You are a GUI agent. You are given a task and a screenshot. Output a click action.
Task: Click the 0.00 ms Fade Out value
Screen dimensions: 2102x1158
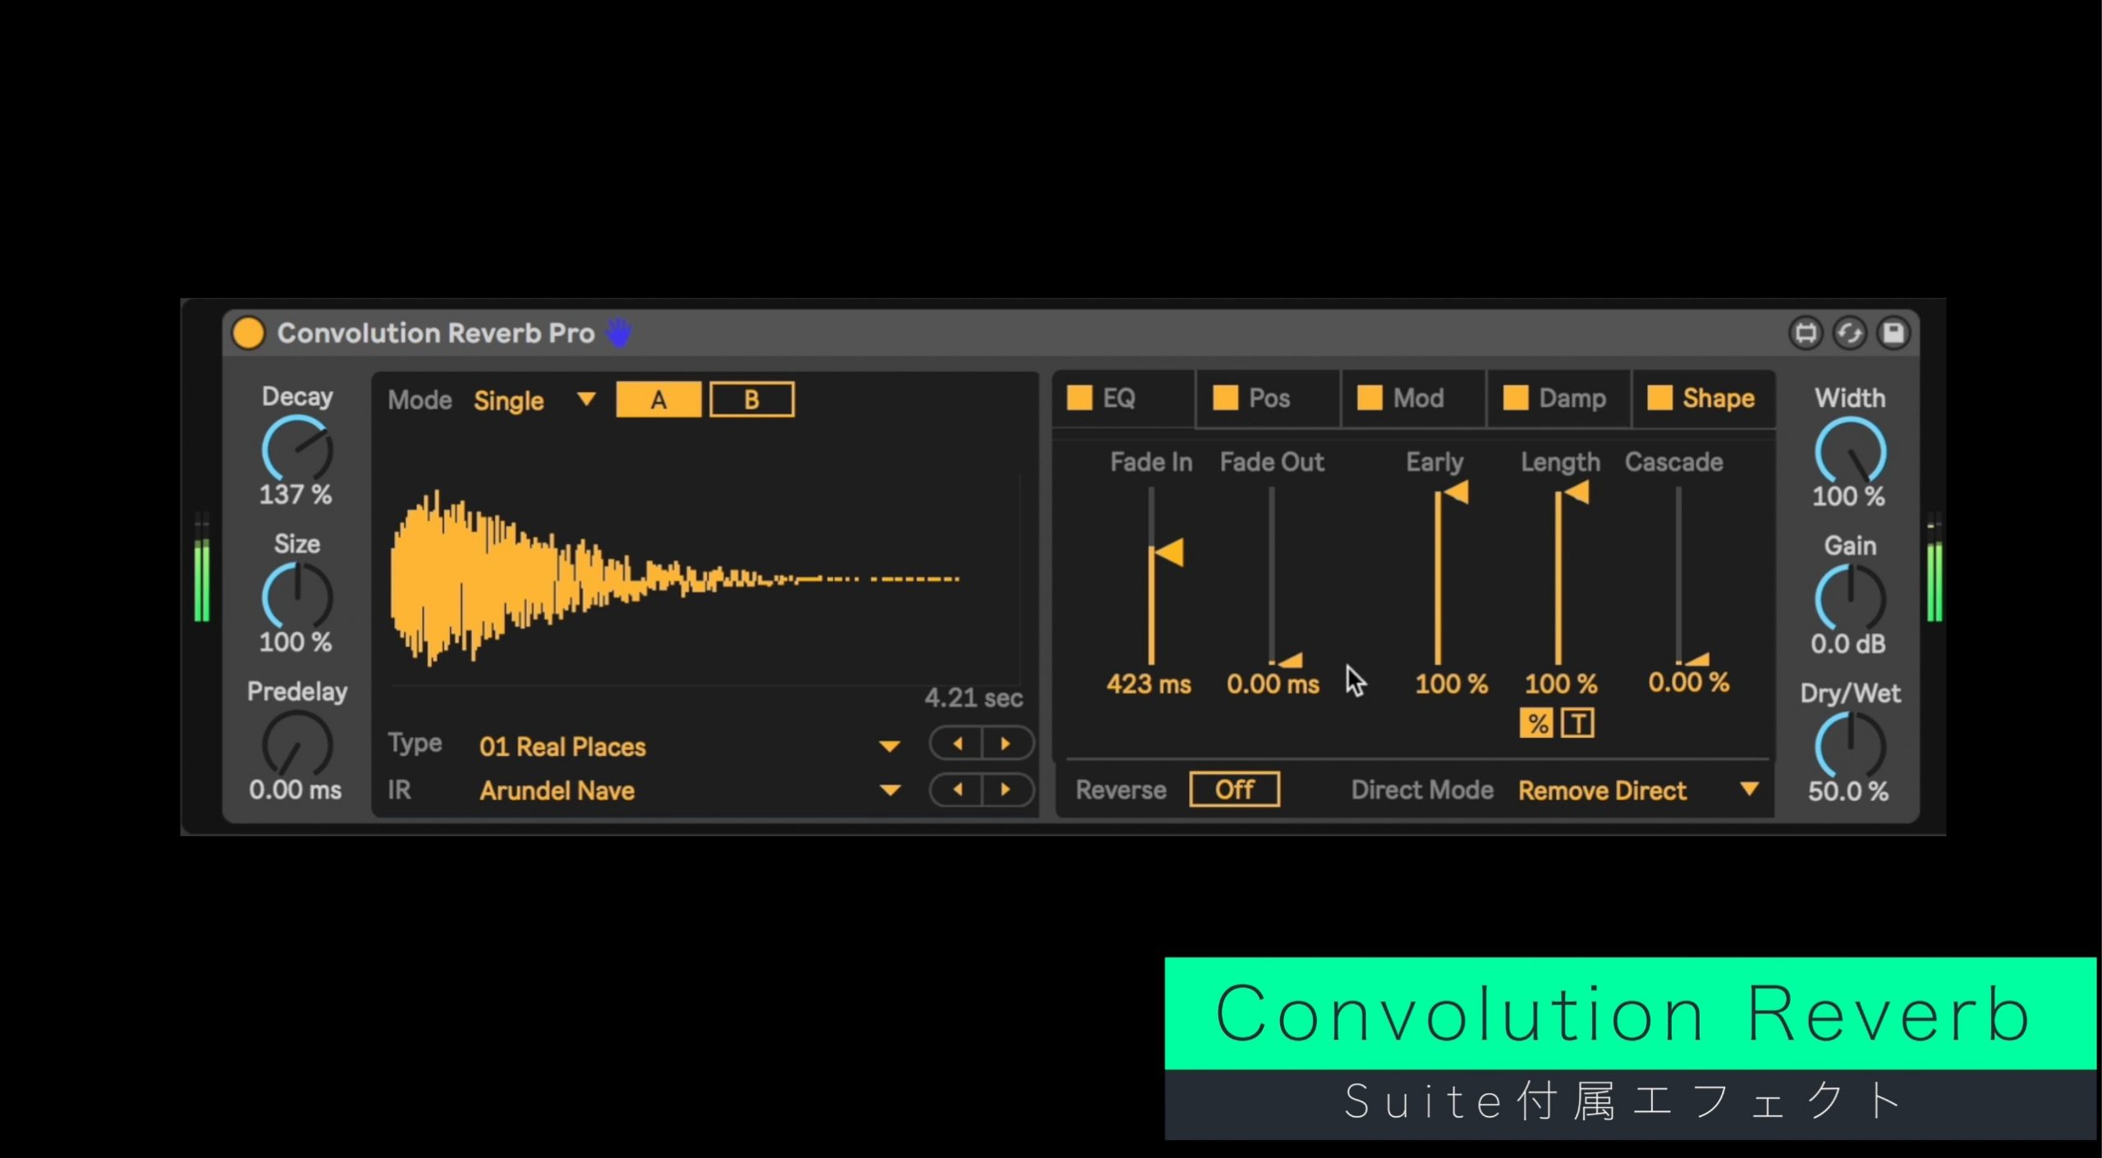[1273, 684]
